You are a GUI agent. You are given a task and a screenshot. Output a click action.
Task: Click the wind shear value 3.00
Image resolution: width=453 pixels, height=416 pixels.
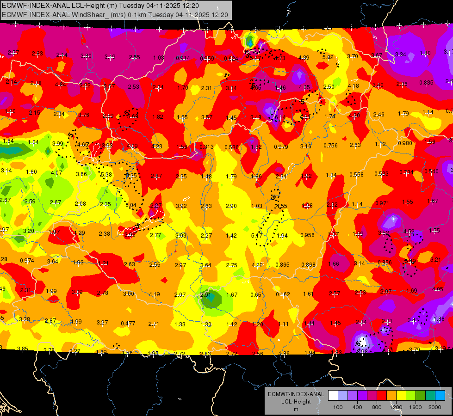[129, 294]
